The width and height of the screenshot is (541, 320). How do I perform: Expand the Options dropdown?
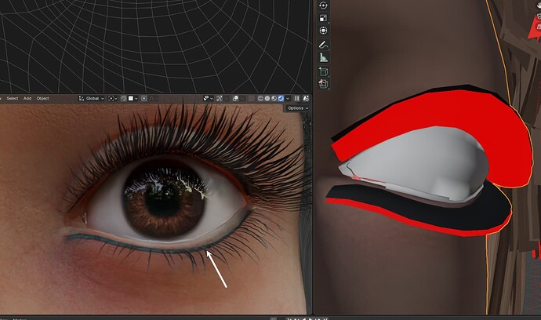pyautogui.click(x=297, y=108)
